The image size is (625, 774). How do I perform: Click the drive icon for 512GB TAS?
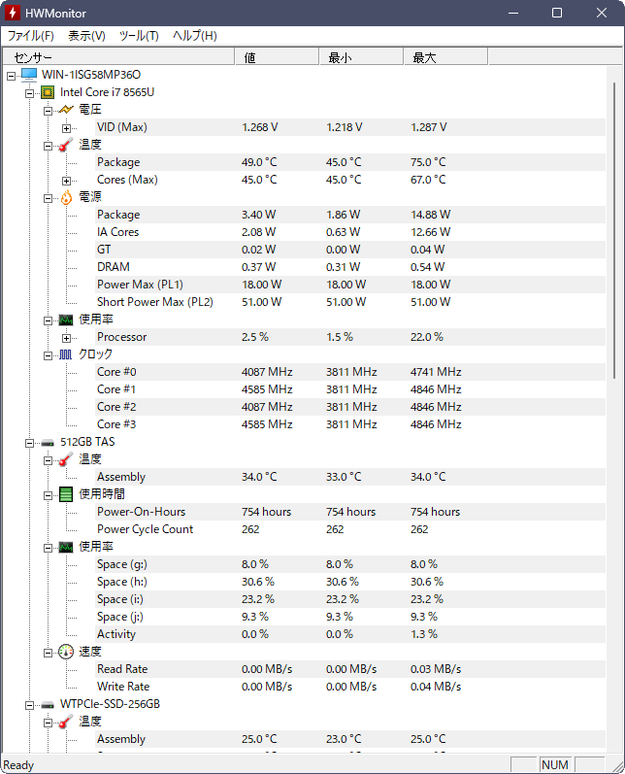pyautogui.click(x=48, y=442)
